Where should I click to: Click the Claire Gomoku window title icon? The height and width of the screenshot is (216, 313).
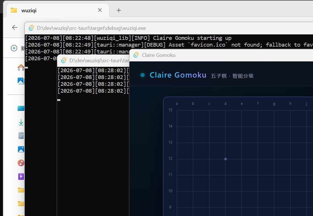[x=136, y=55]
